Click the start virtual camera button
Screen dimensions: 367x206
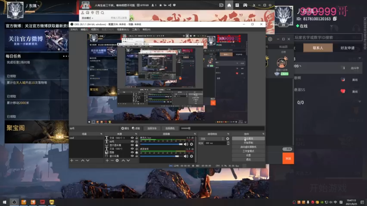(248, 147)
